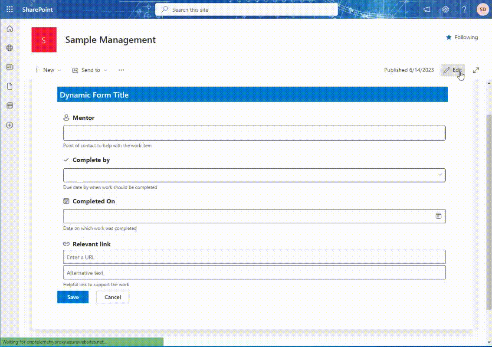Click the page vertical scrollbar thumb
492x347 pixels.
489,212
